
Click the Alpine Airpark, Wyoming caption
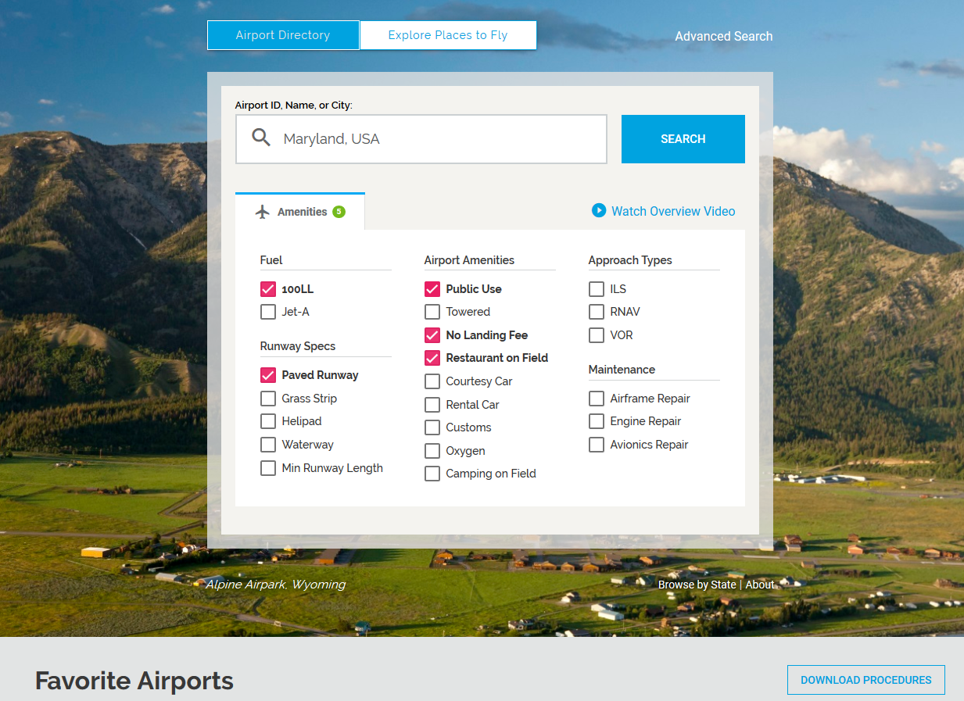(275, 585)
